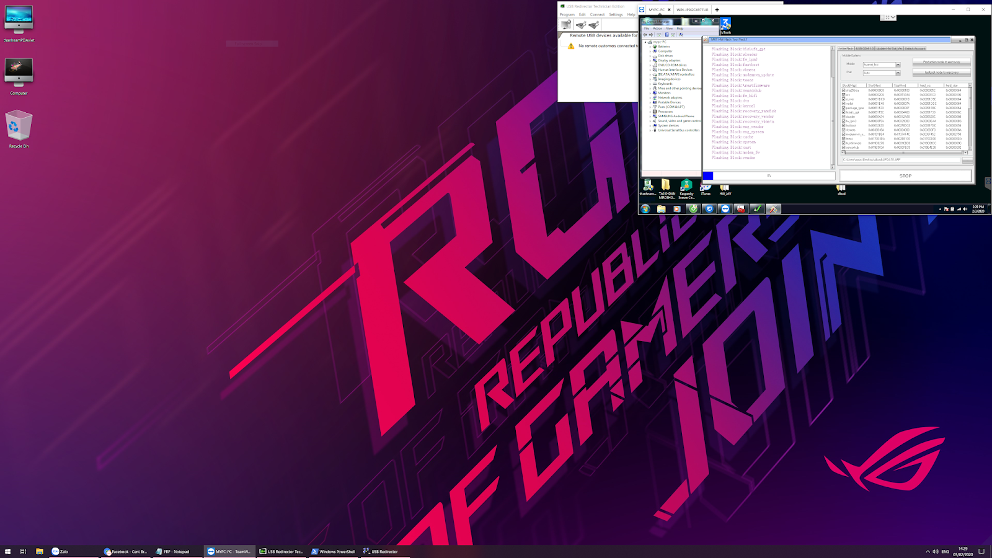
Task: Click the Windows Start button
Action: (8, 551)
